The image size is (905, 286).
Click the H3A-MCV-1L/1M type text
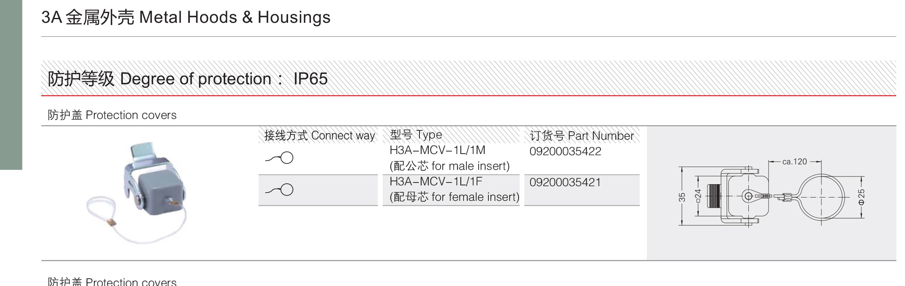click(437, 150)
